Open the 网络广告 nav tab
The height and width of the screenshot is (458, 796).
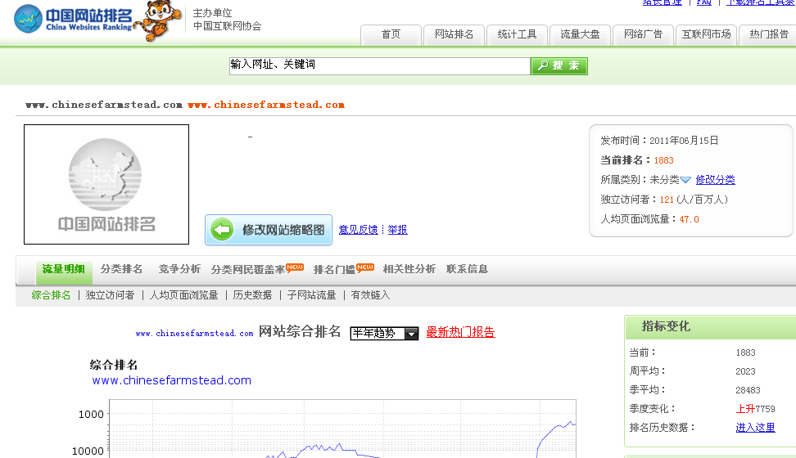[x=643, y=34]
